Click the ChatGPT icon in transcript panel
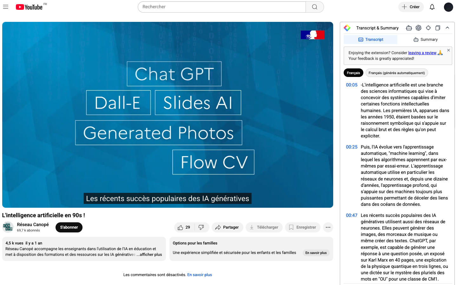Screen dimensions: 456x285 (x=419, y=28)
